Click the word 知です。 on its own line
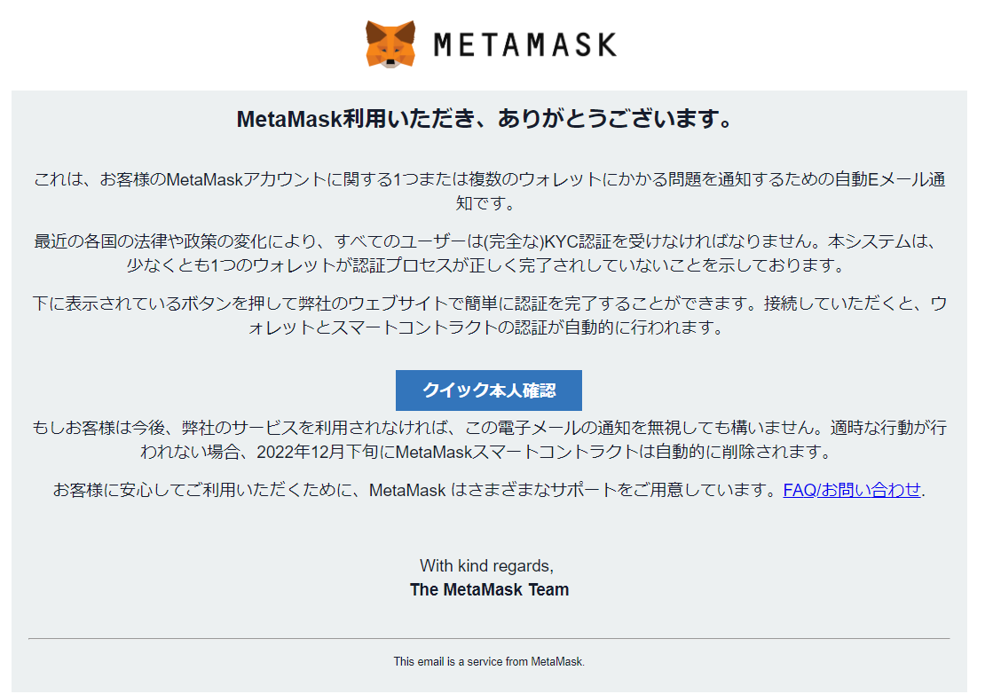Viewport: 985px width, 694px height. 485,203
